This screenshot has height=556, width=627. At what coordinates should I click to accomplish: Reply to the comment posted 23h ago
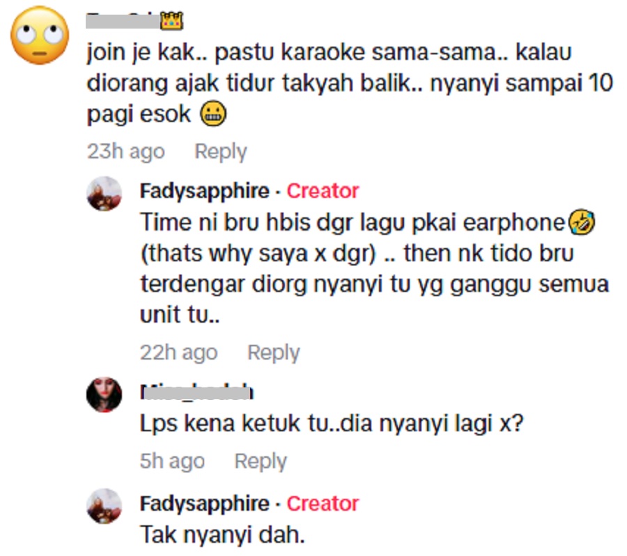pos(220,151)
